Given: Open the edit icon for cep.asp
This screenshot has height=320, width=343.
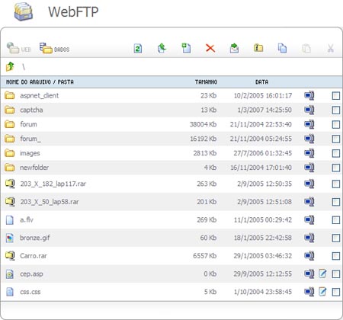Looking at the screenshot, I should (x=322, y=274).
